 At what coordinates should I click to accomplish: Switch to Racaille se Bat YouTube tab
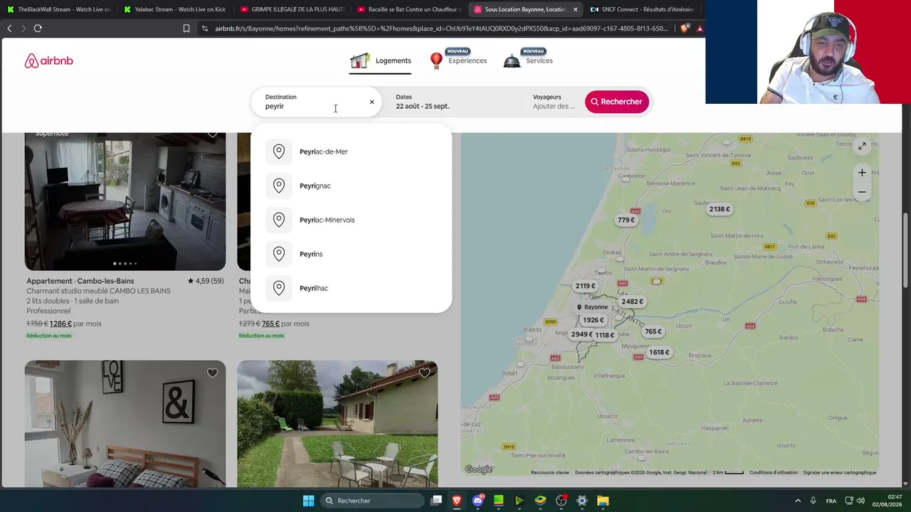408,9
